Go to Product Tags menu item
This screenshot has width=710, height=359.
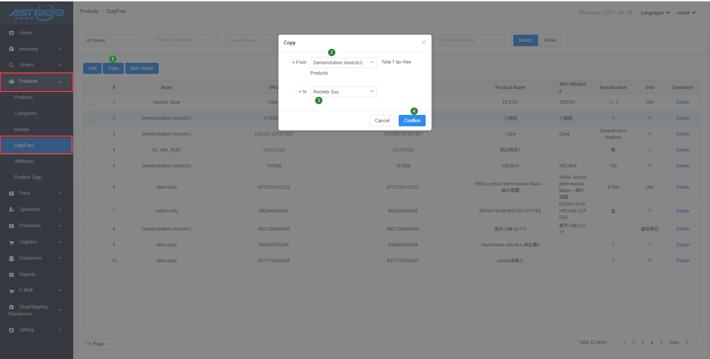28,177
